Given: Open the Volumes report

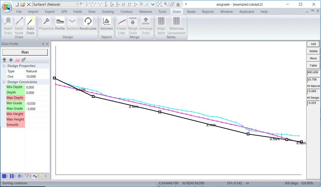Looking at the screenshot, I should (106, 25).
